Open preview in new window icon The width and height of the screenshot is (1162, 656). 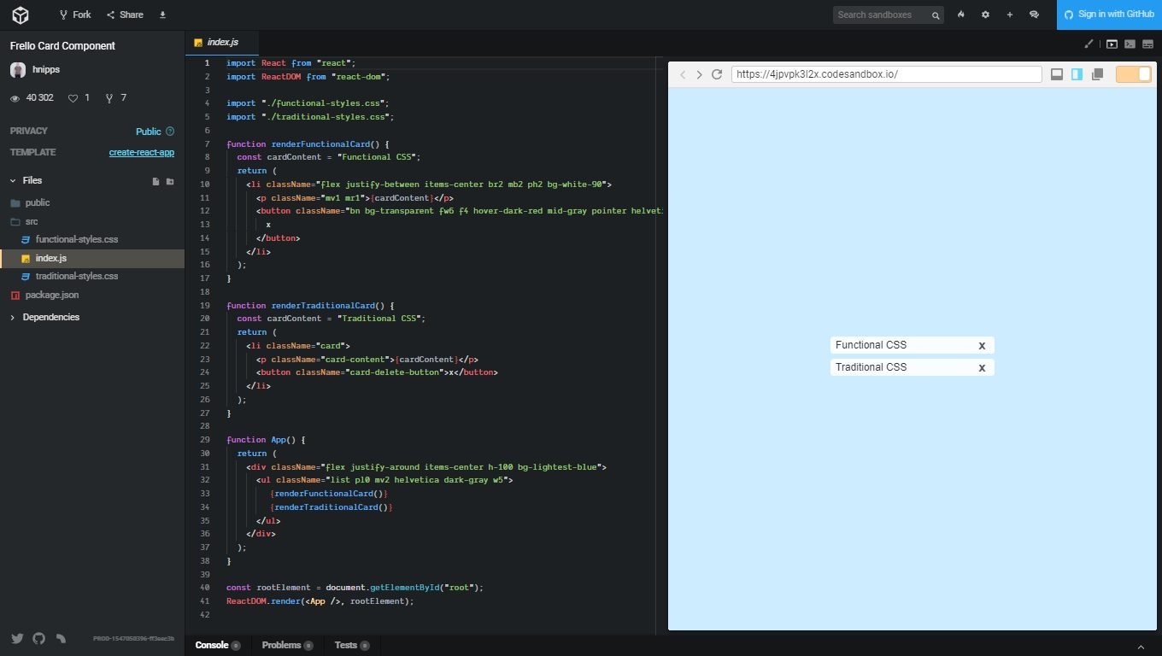(x=1098, y=74)
